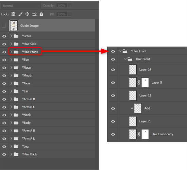Click the Fill percentage field
This screenshot has height=170, width=187.
tap(62, 14)
